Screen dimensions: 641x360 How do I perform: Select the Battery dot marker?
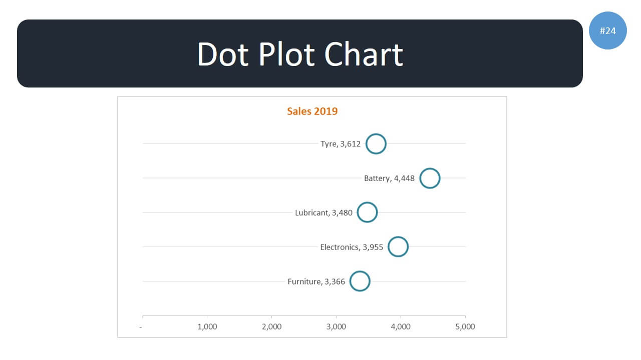[x=430, y=178]
